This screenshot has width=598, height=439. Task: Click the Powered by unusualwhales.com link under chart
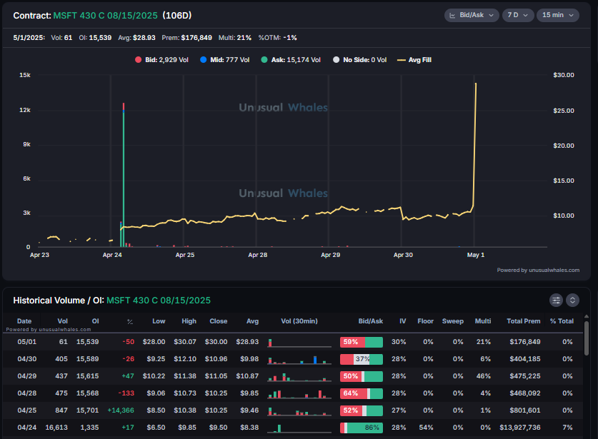[x=538, y=271]
